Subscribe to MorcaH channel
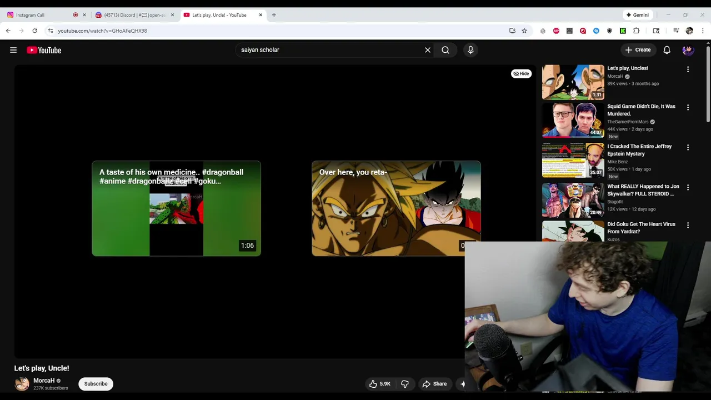 tap(96, 384)
